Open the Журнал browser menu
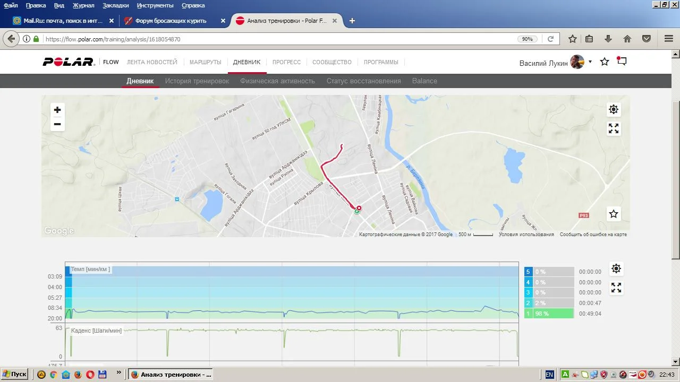The image size is (680, 382). point(83,5)
